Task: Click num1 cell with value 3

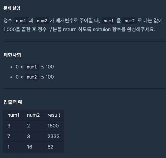Action: 13,126
